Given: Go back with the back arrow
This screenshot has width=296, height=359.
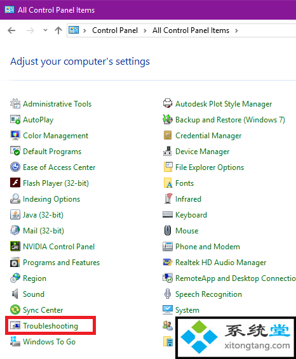Looking at the screenshot, I should tap(11, 30).
